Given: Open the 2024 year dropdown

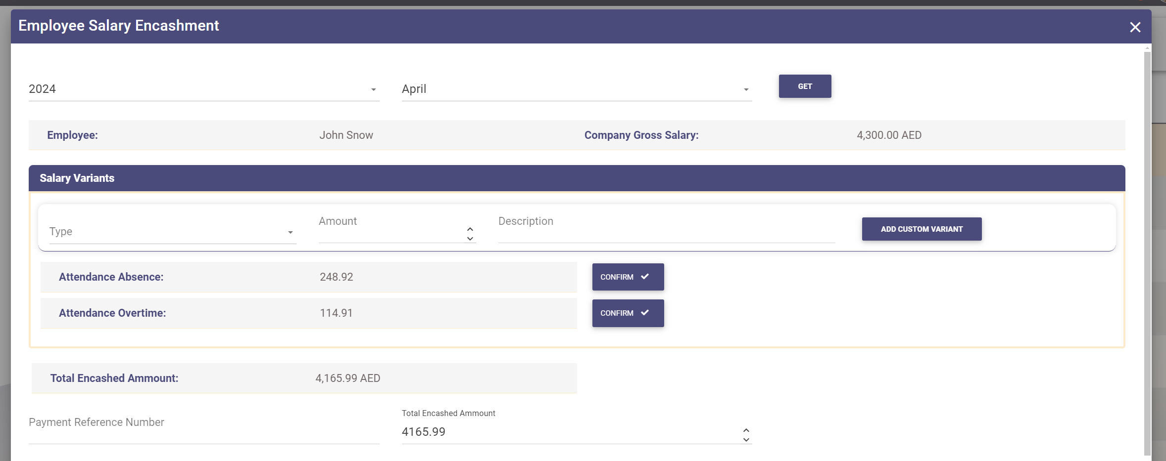Looking at the screenshot, I should (203, 89).
